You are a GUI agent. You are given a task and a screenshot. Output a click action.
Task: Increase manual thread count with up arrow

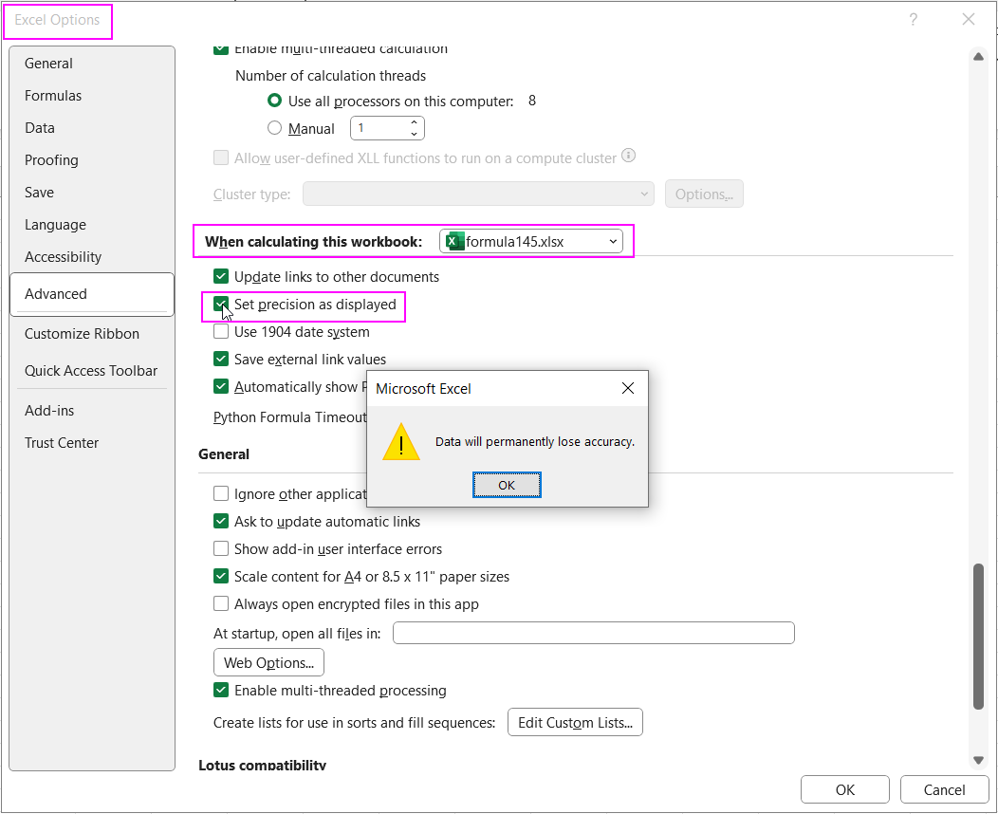click(415, 122)
